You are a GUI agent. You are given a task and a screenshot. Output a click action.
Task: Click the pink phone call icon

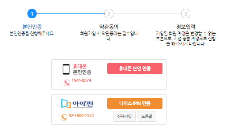(x=67, y=83)
